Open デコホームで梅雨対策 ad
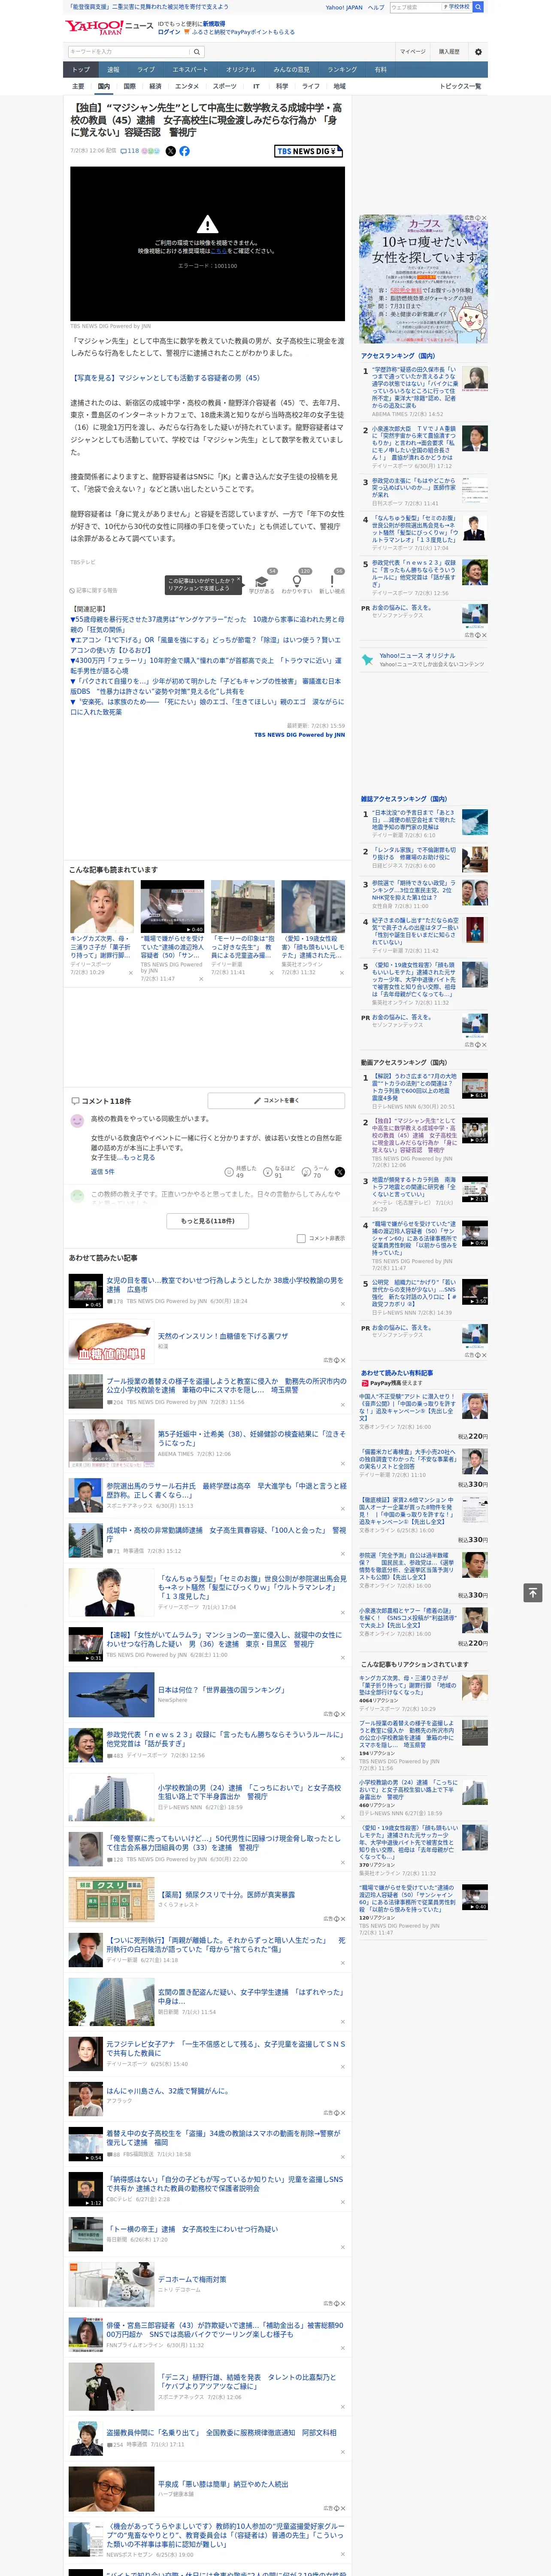The width and height of the screenshot is (551, 2576). (192, 2279)
